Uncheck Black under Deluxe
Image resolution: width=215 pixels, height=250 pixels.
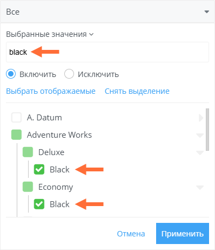coord(39,169)
